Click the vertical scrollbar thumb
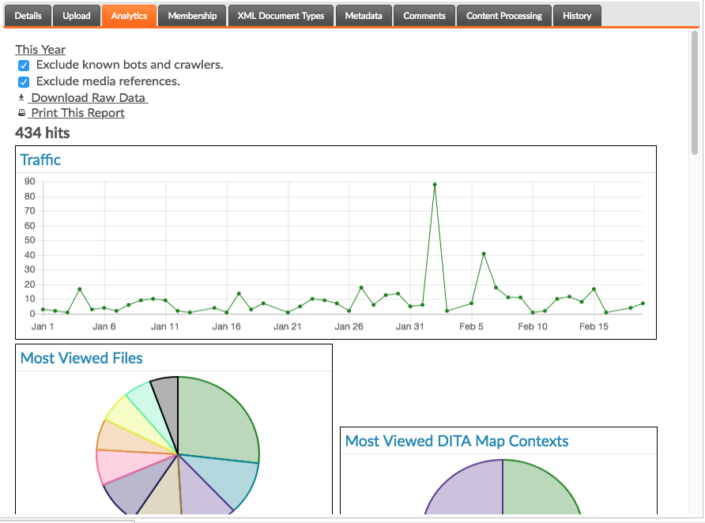This screenshot has width=705, height=523. click(695, 92)
